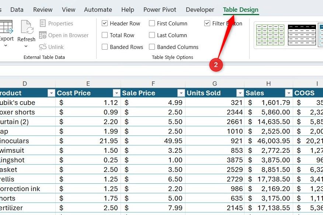Viewport: 323px width, 215px height.
Task: Click the Cost Price header cell
Action: [x=88, y=93]
